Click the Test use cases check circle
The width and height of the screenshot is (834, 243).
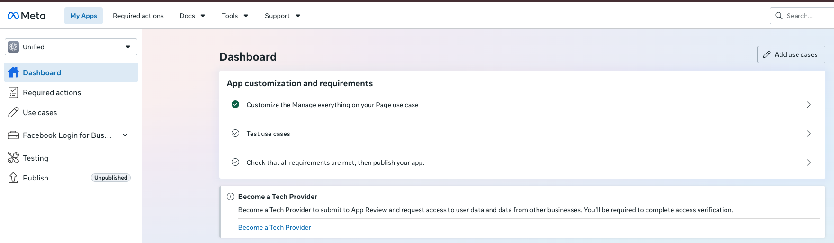click(x=235, y=133)
